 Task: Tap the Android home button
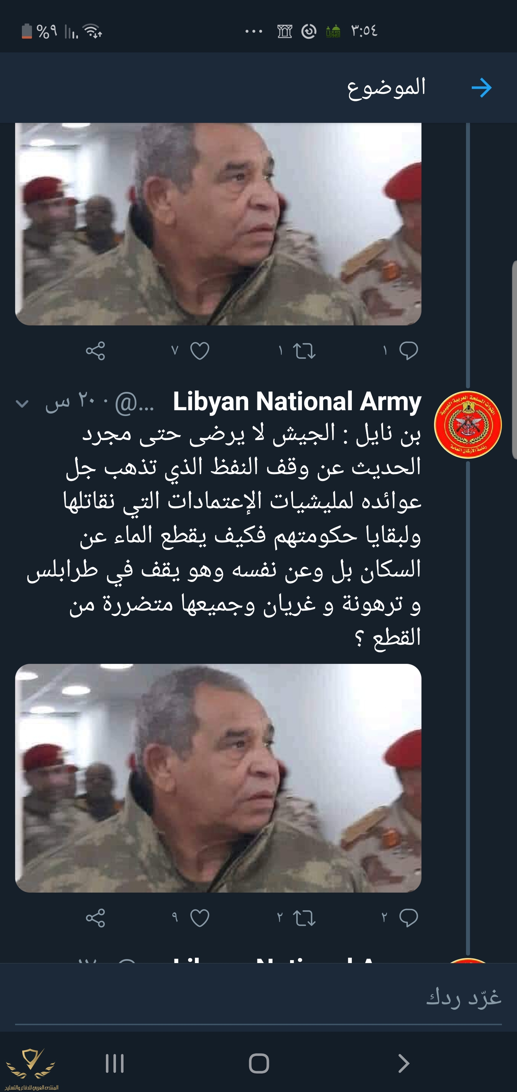[258, 1063]
